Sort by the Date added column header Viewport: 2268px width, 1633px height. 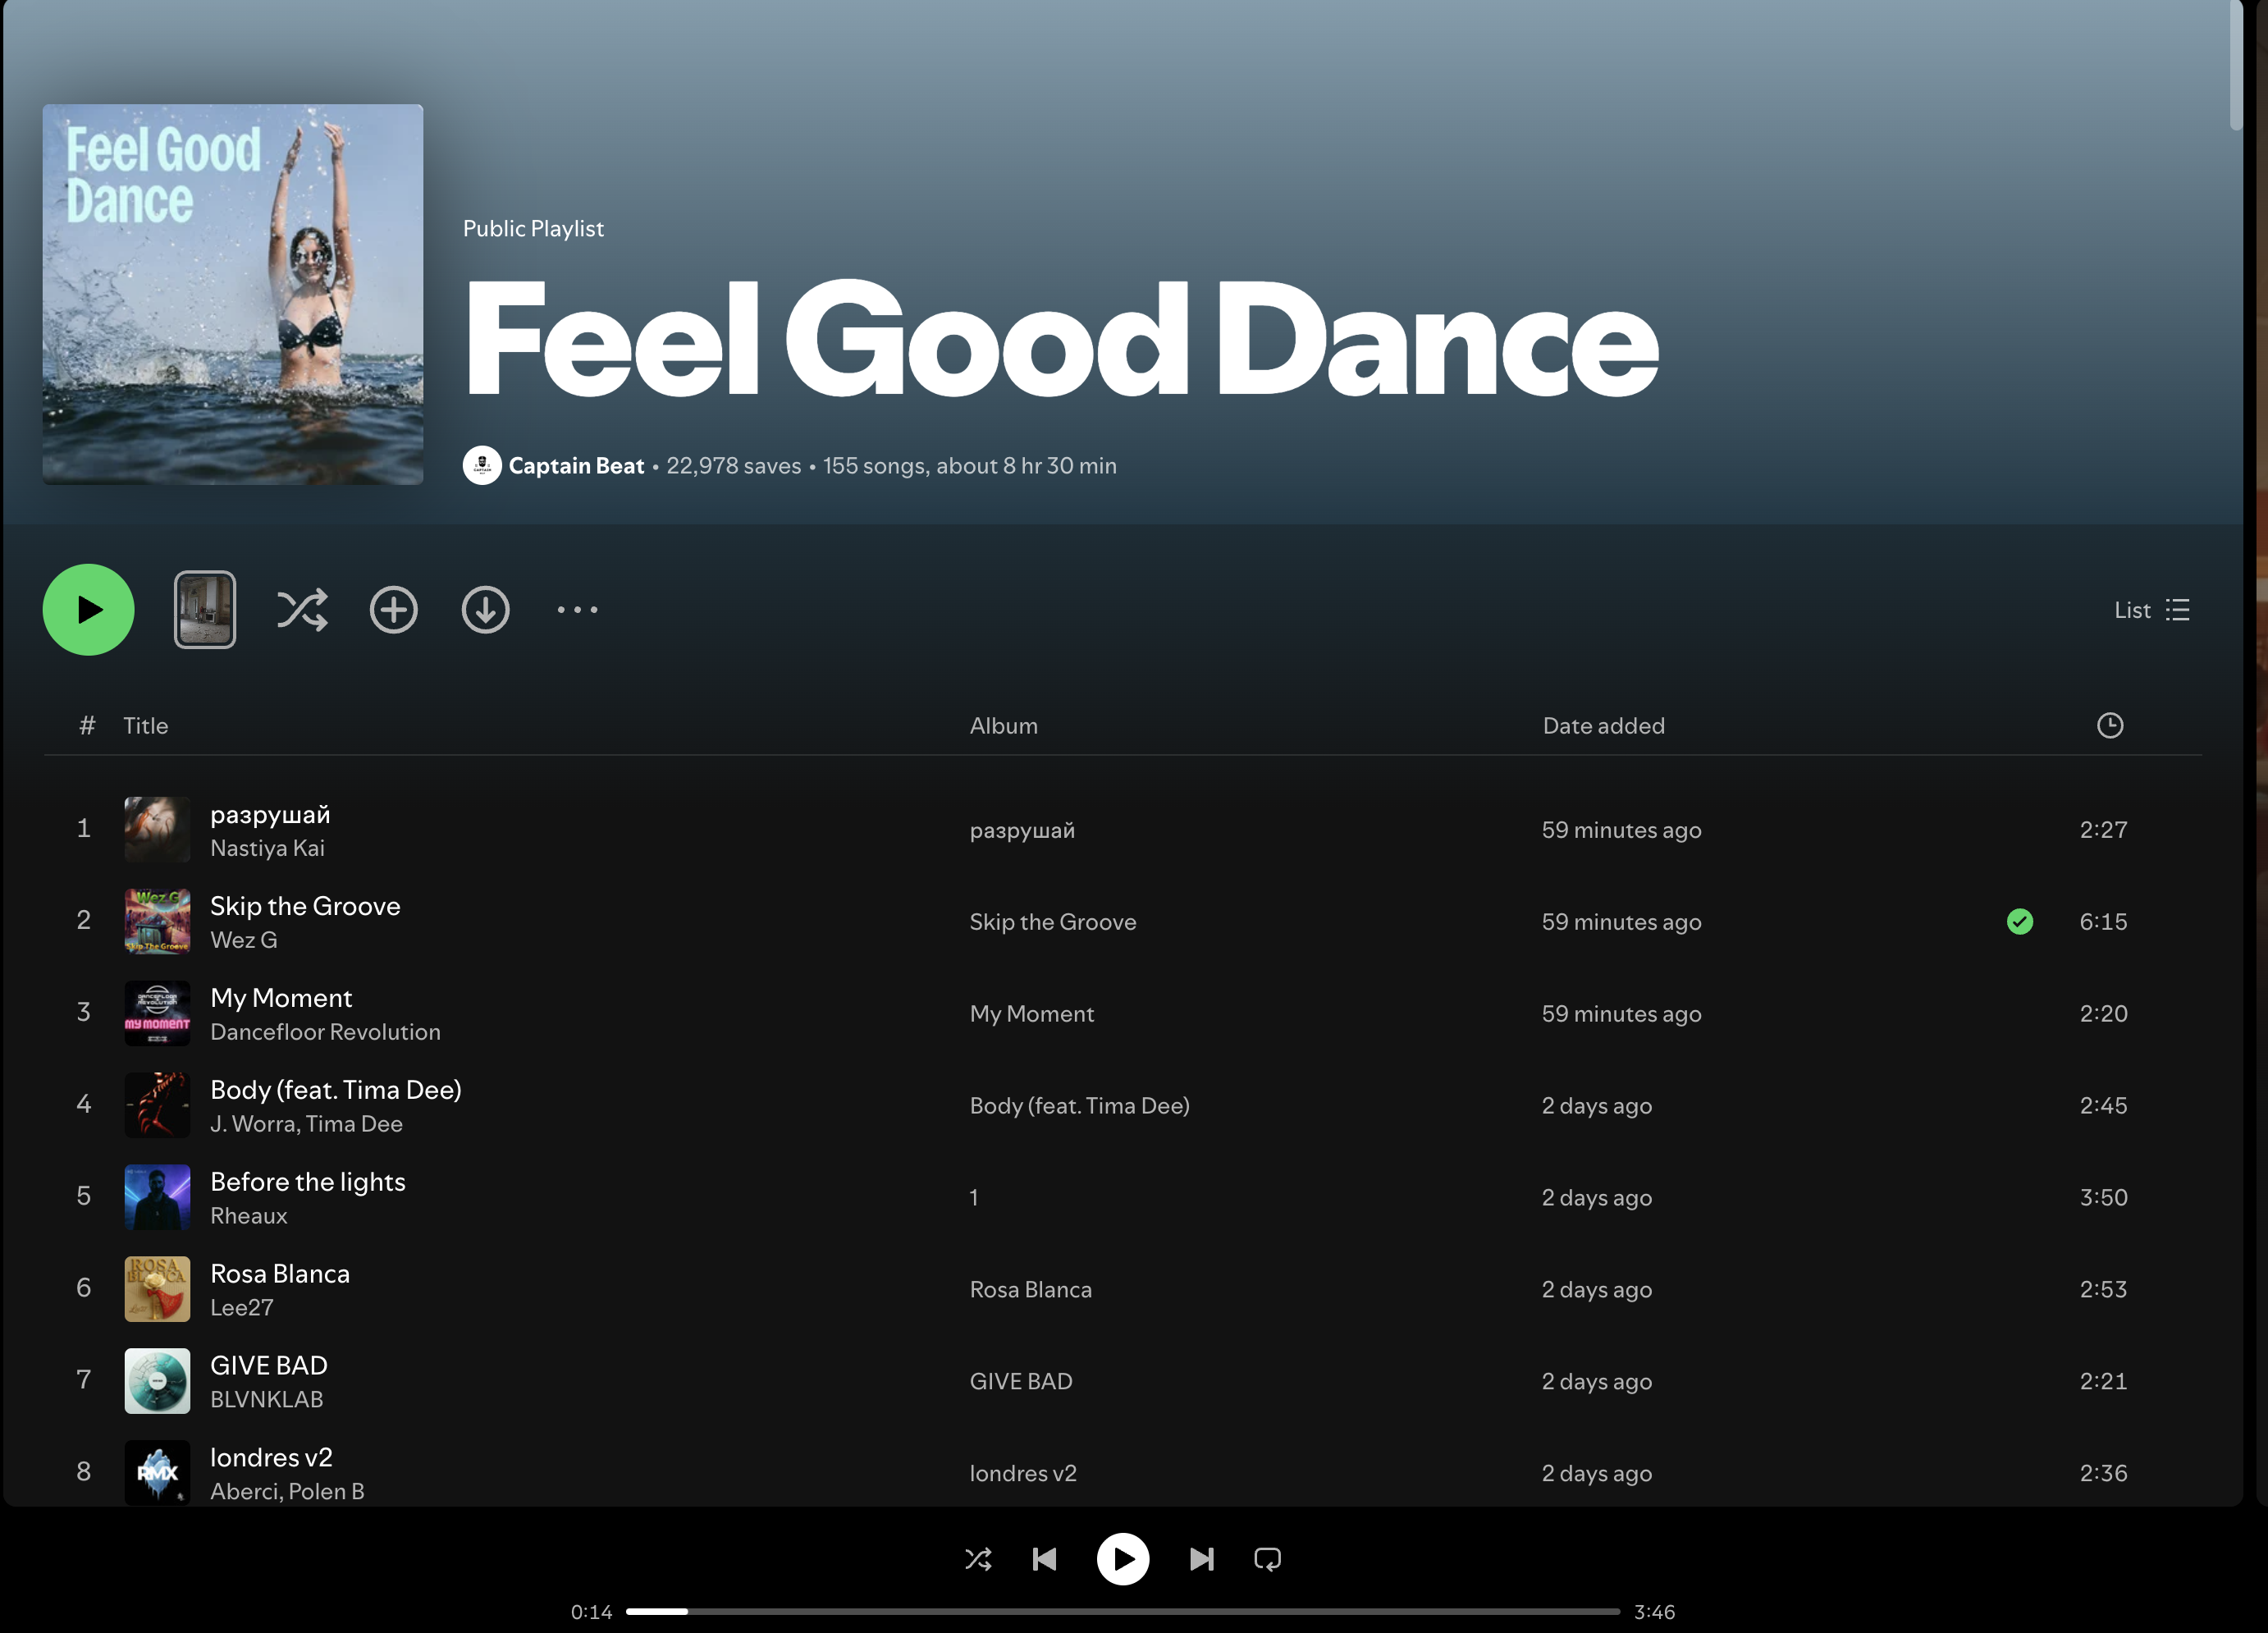point(1603,726)
